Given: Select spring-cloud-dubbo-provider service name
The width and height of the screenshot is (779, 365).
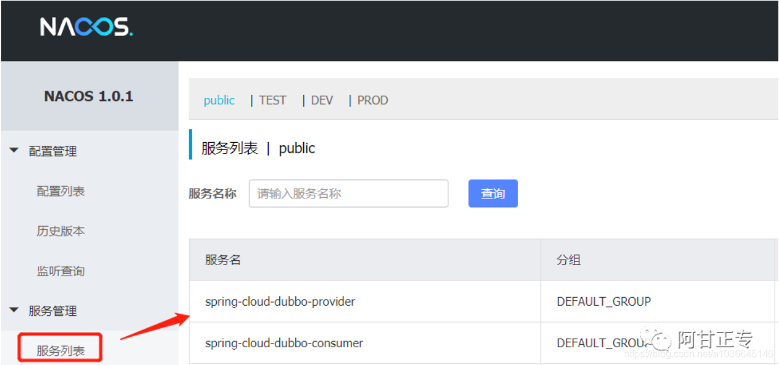Looking at the screenshot, I should pyautogui.click(x=280, y=301).
